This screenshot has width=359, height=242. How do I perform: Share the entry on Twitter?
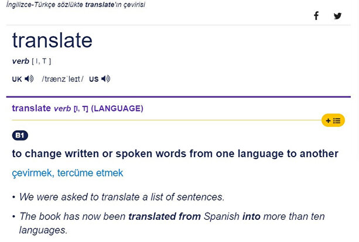tap(337, 16)
